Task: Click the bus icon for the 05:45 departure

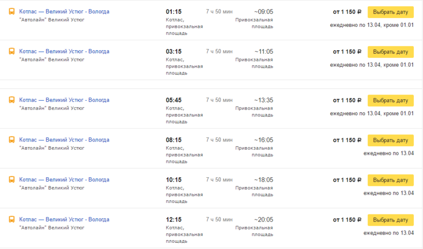Action: [x=12, y=100]
